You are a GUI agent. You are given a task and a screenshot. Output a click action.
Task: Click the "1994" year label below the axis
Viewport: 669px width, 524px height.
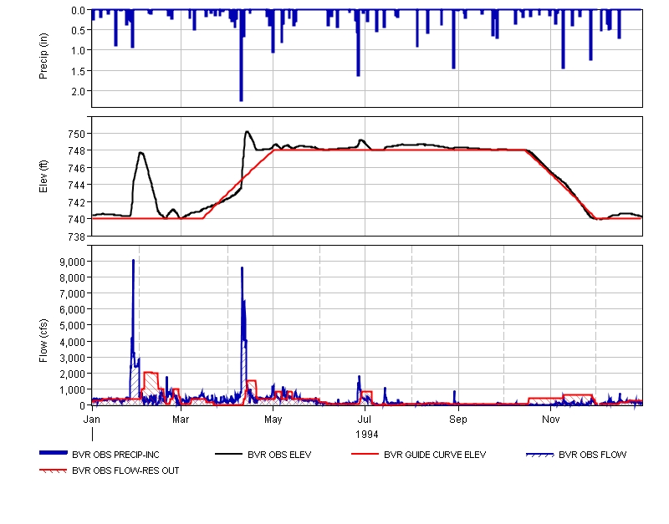coord(366,434)
